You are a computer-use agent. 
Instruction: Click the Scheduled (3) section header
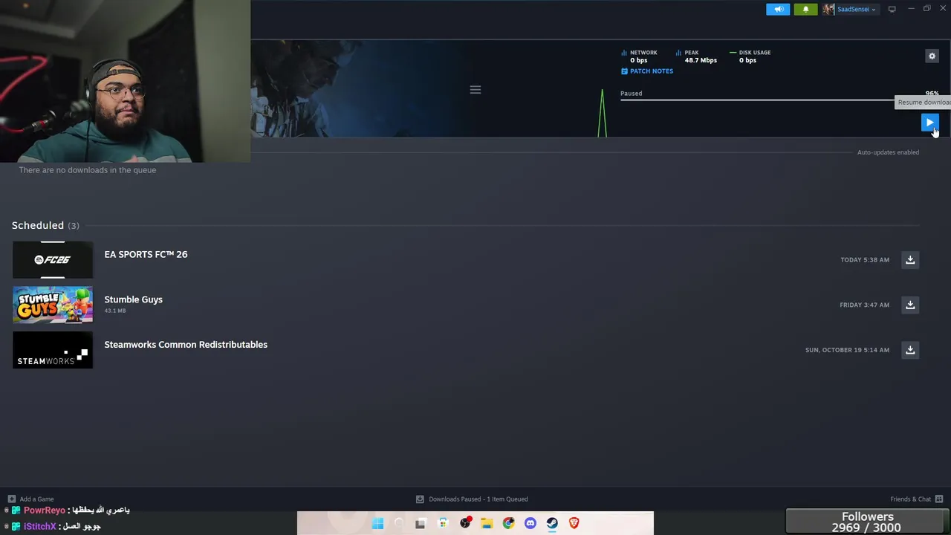[45, 225]
